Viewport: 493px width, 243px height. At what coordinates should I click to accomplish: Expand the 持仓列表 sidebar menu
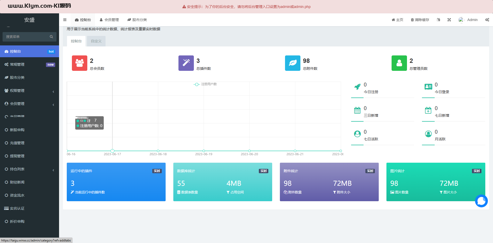coord(30,169)
